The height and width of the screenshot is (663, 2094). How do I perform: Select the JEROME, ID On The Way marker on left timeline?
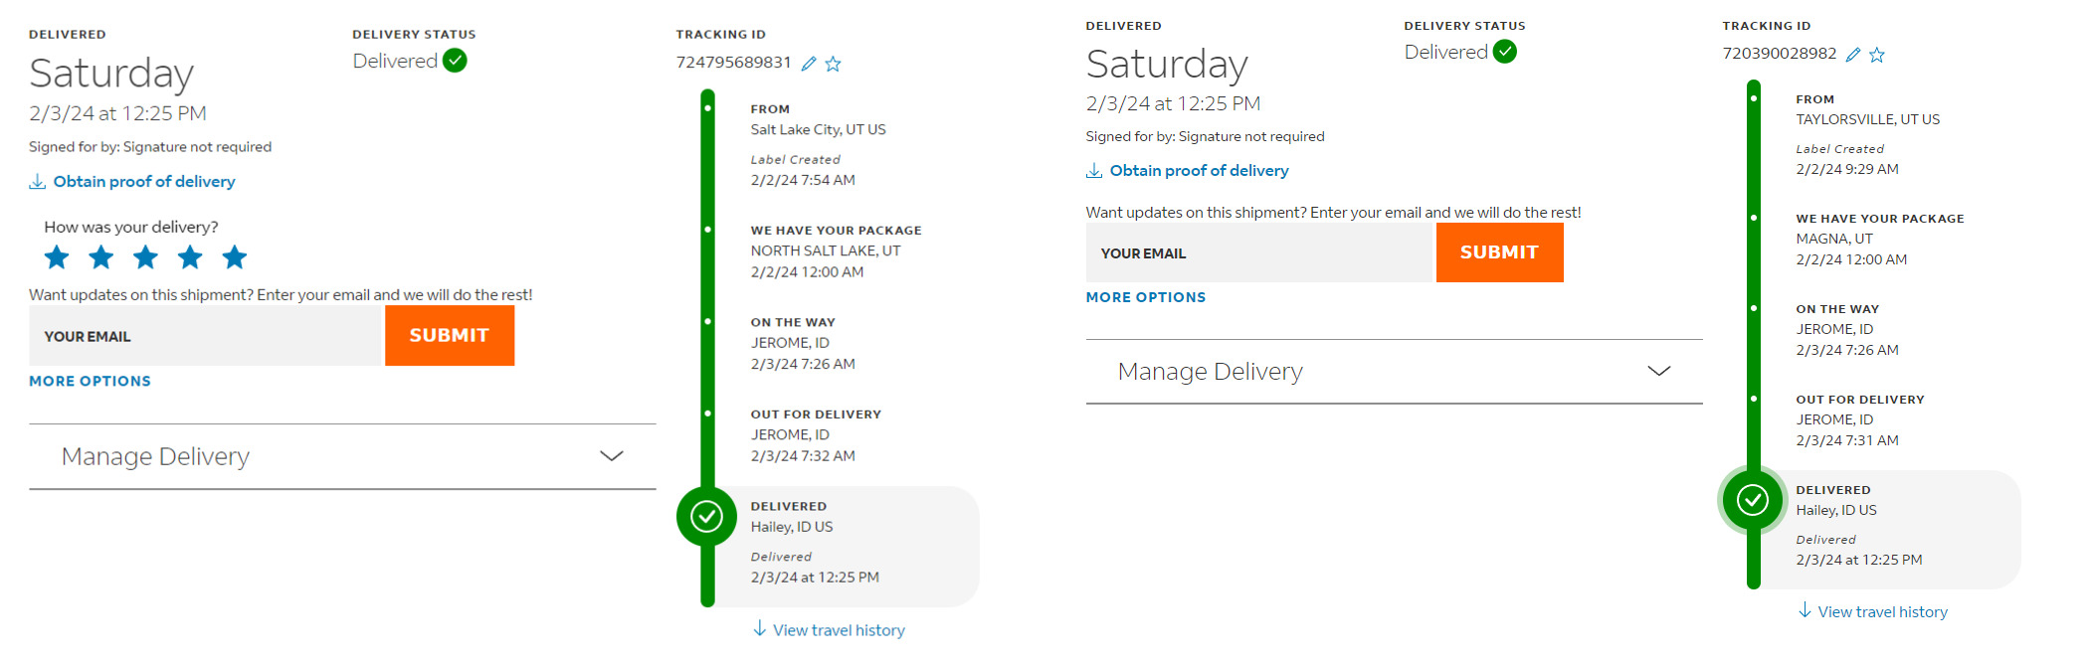[708, 321]
